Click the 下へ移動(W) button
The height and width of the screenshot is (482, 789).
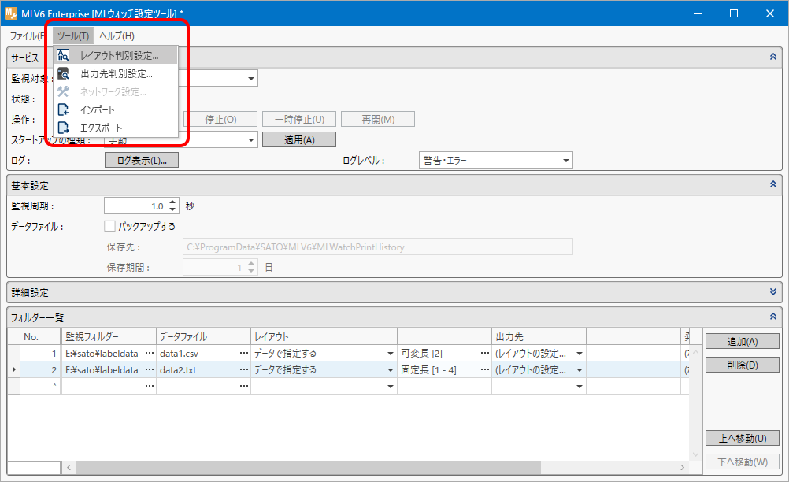pyautogui.click(x=743, y=462)
